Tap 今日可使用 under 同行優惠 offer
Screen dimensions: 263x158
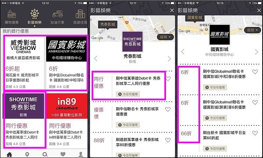128,94
